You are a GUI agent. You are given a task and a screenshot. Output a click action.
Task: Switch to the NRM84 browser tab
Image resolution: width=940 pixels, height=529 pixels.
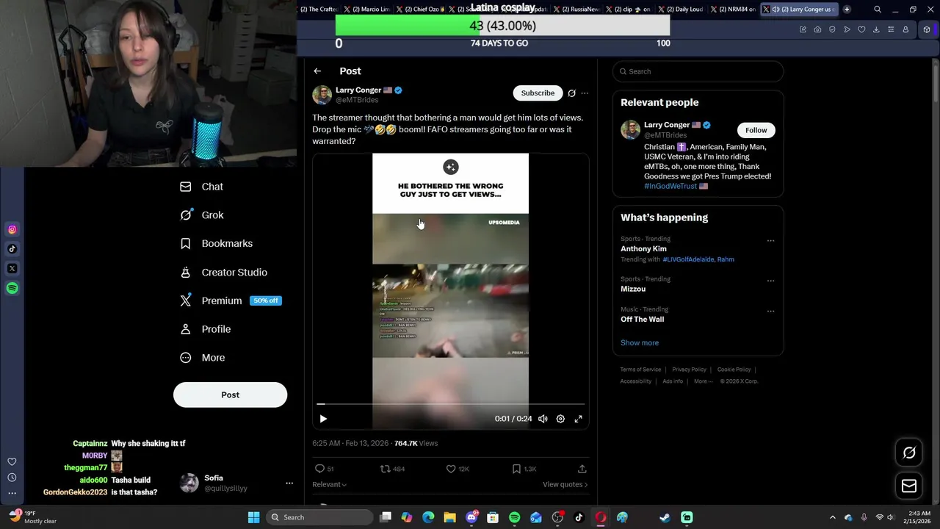(734, 10)
